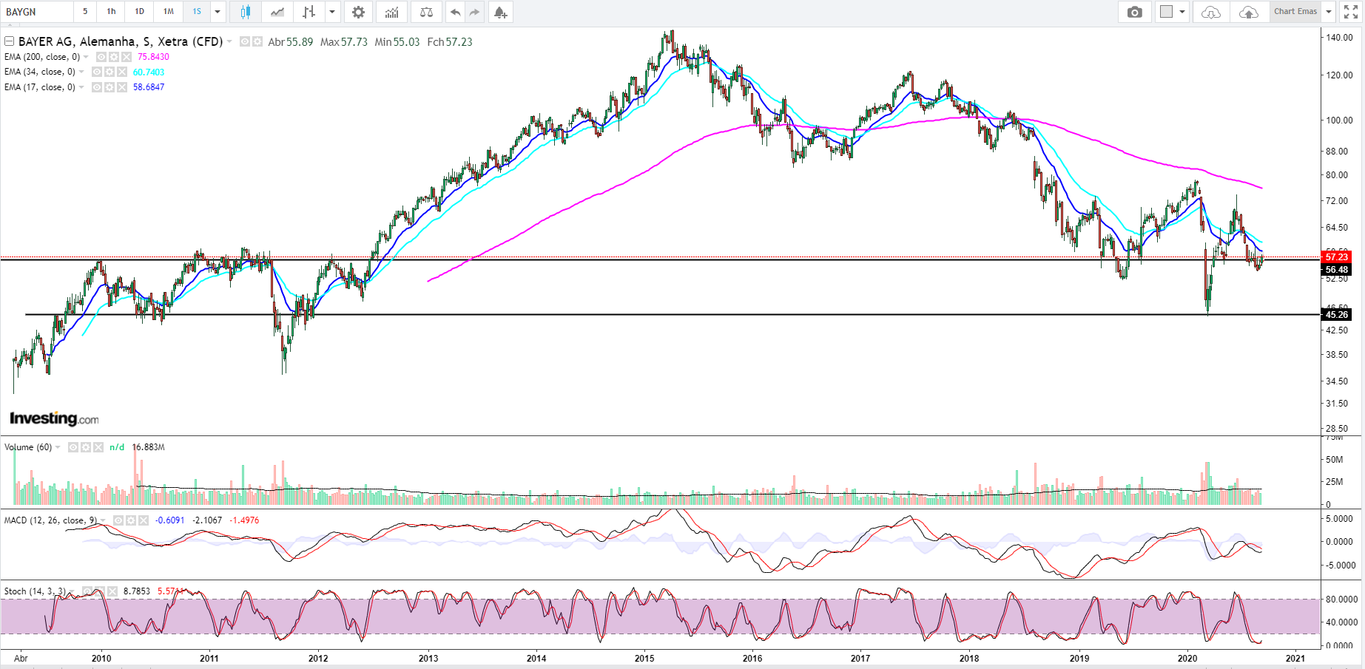Open EMA 200 legend dropdown arrow
This screenshot has width=1365, height=669.
(x=87, y=57)
